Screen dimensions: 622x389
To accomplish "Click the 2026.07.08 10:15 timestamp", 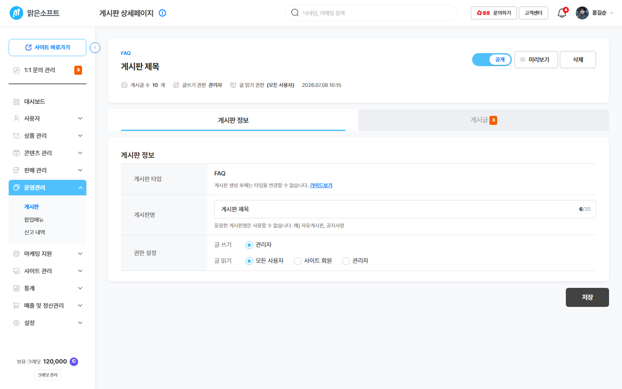I will tap(321, 85).
